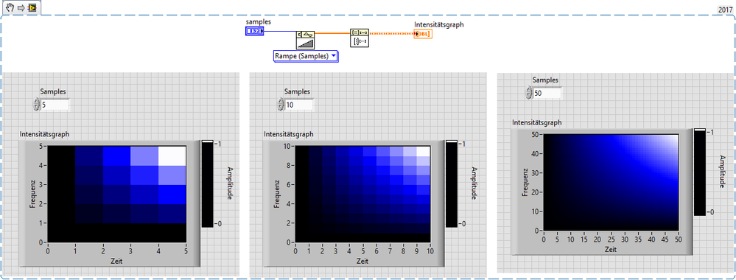Click the plot area of the 50-sample intensity graph
This screenshot has height=280, width=736.
click(611, 182)
